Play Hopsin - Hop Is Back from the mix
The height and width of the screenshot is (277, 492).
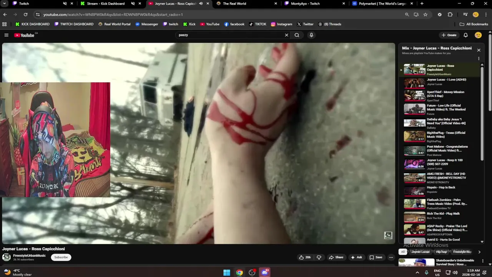[440, 190]
